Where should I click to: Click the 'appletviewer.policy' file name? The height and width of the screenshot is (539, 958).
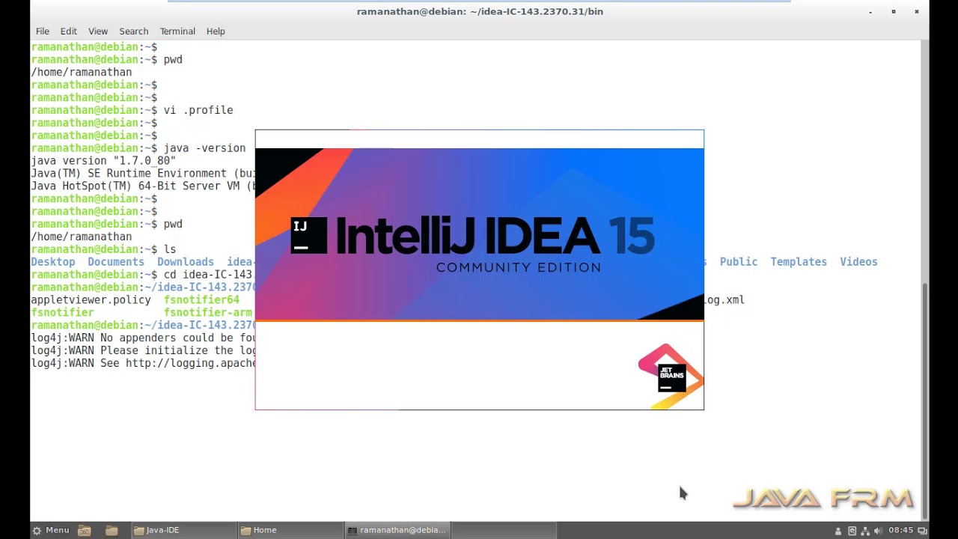(91, 300)
